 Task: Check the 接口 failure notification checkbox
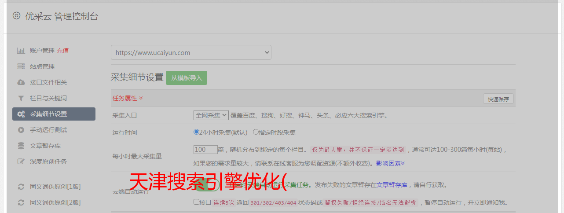(x=196, y=202)
